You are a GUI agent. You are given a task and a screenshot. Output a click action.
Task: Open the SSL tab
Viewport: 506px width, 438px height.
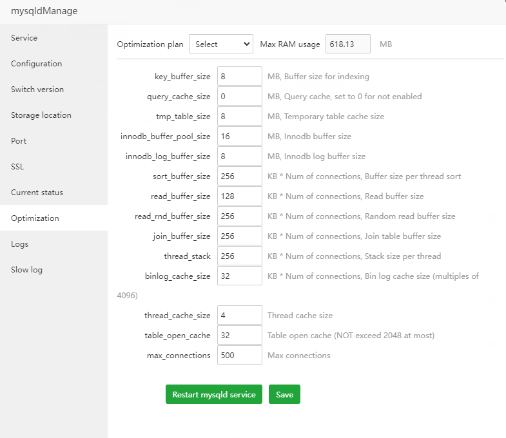[17, 167]
